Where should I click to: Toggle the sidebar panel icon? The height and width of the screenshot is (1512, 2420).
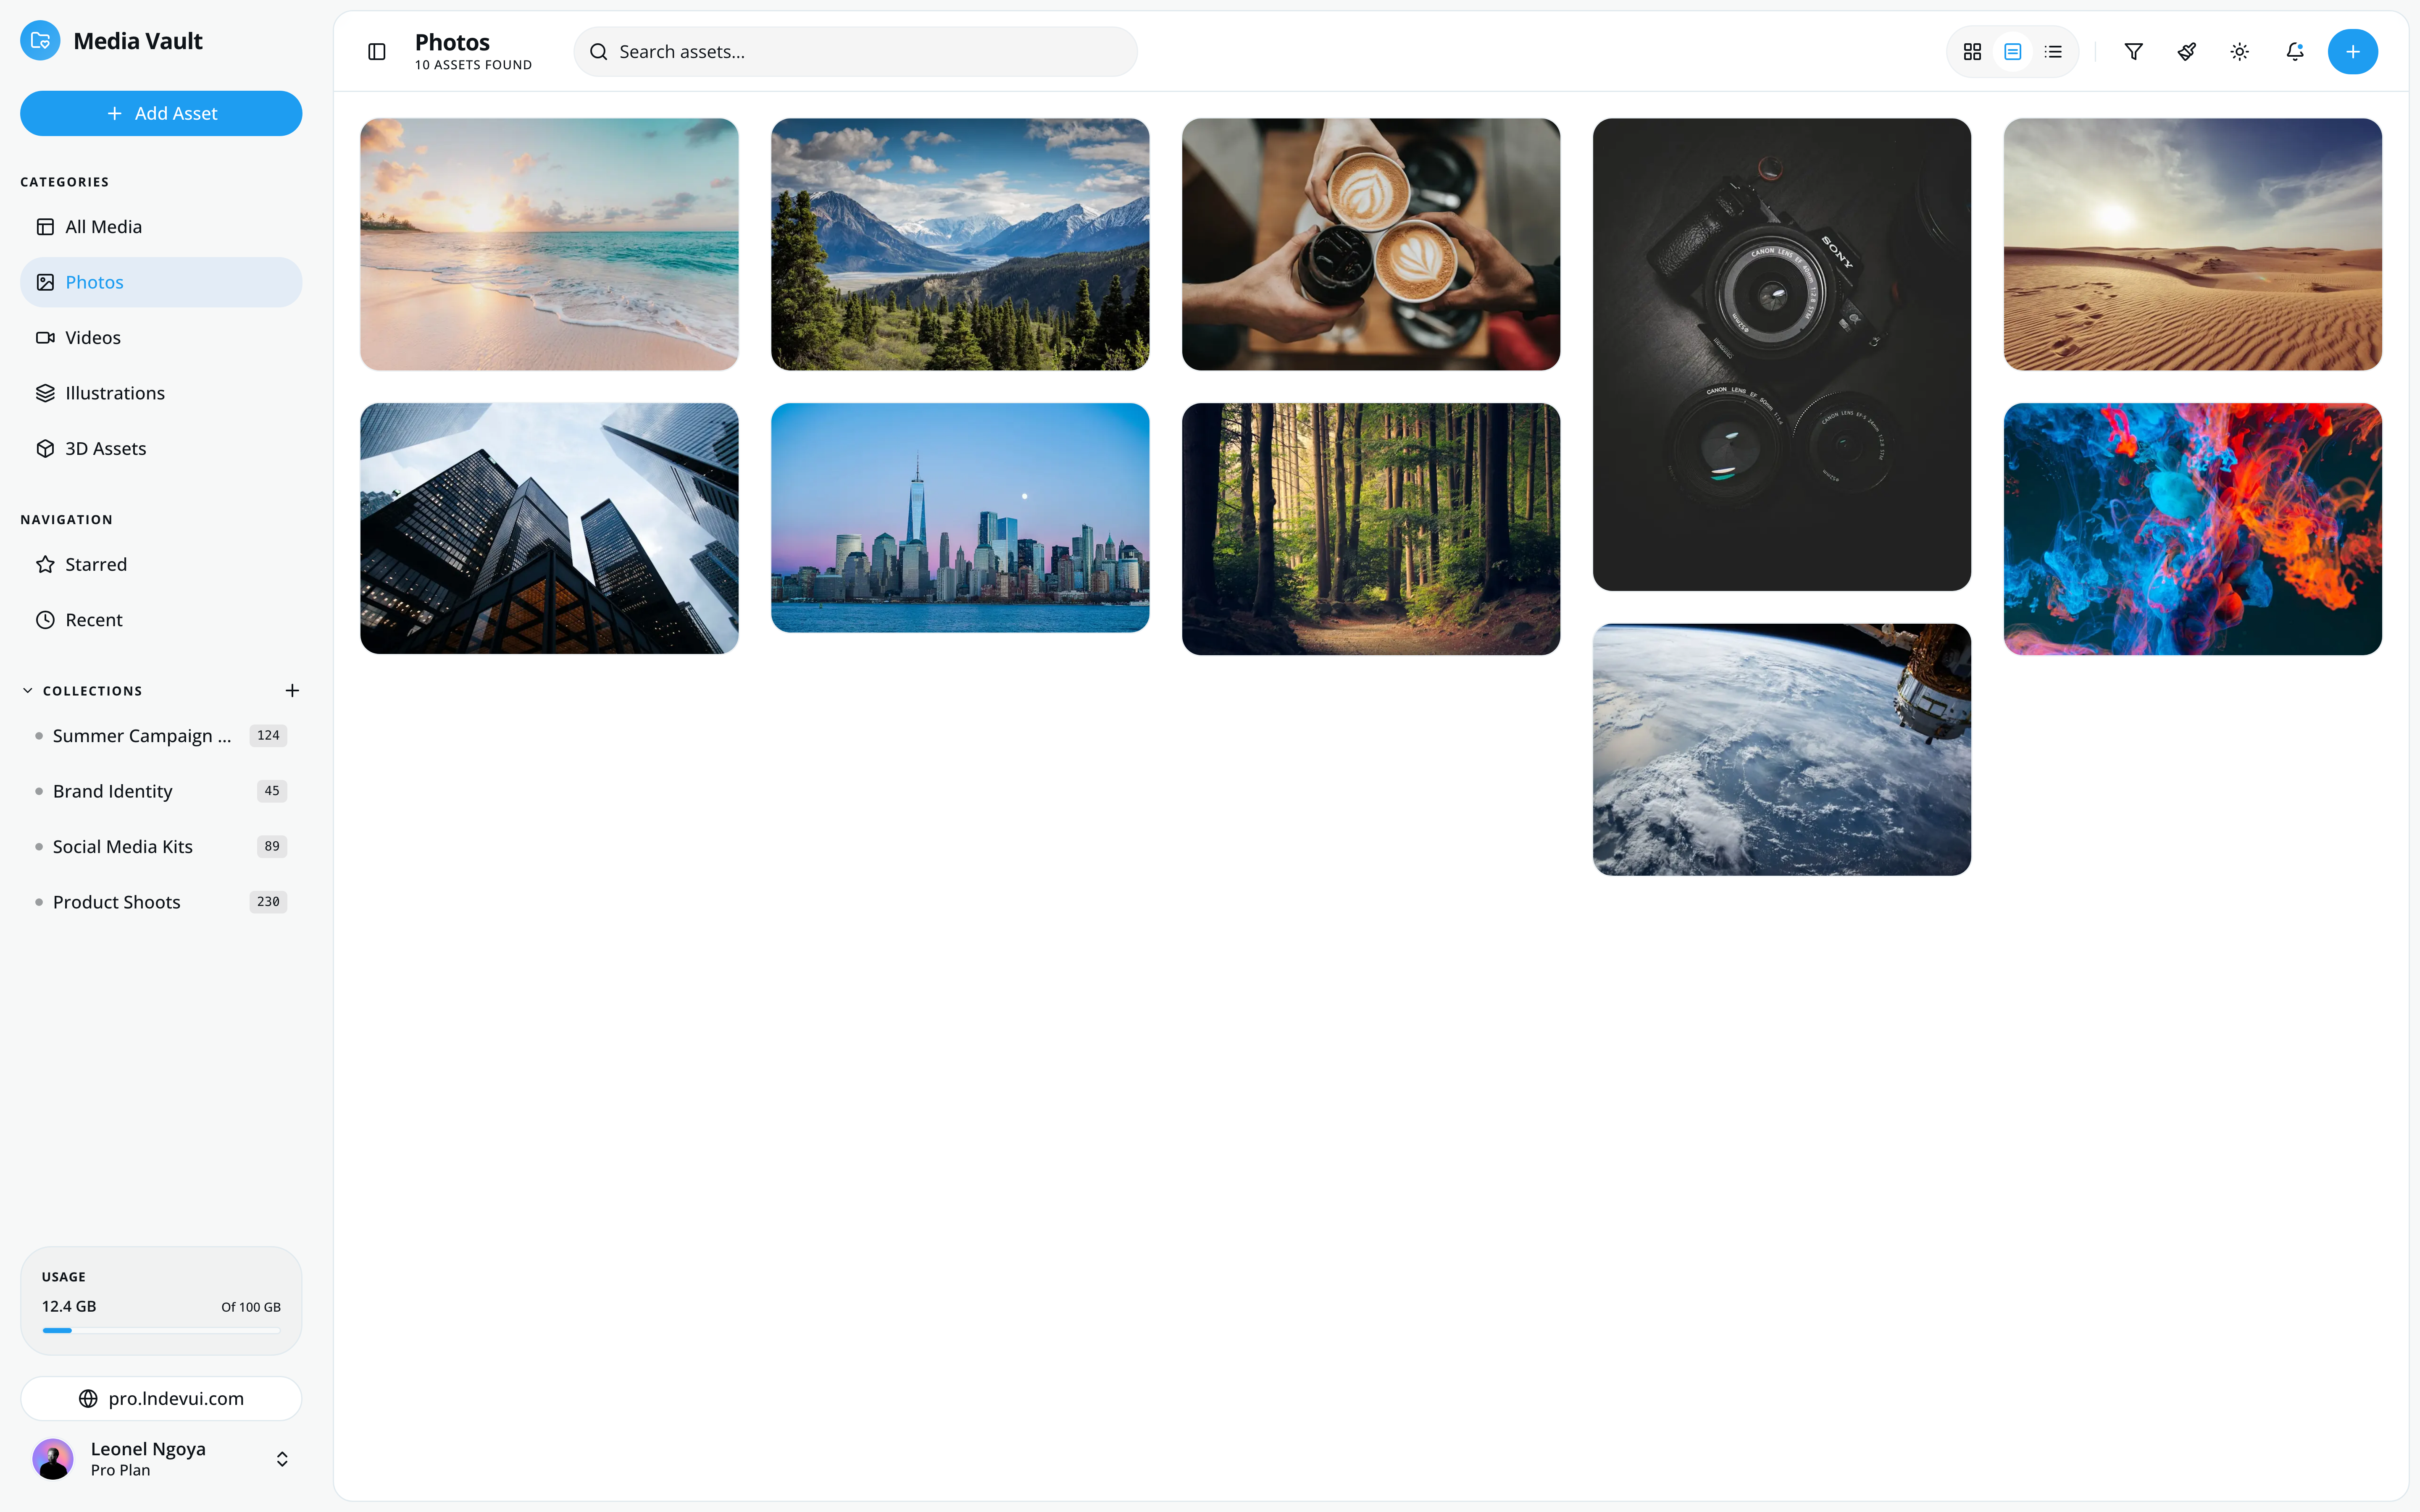(377, 52)
